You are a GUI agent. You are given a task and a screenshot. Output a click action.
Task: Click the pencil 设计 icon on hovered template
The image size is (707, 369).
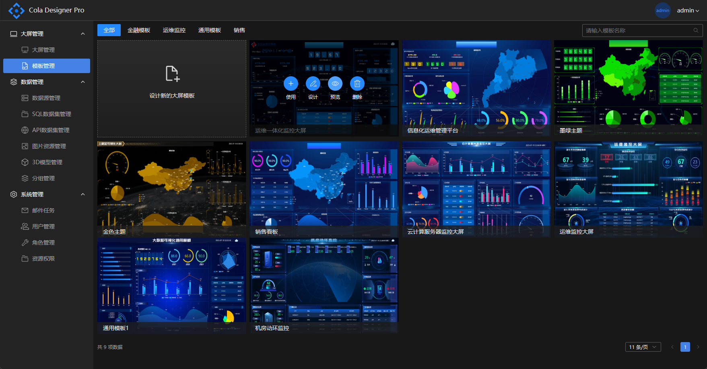(x=313, y=84)
